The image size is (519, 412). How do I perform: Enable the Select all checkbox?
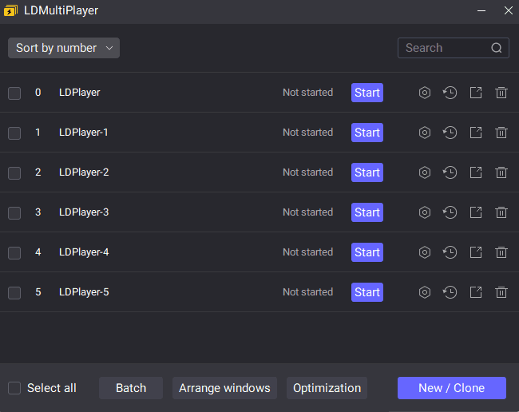pyautogui.click(x=14, y=388)
